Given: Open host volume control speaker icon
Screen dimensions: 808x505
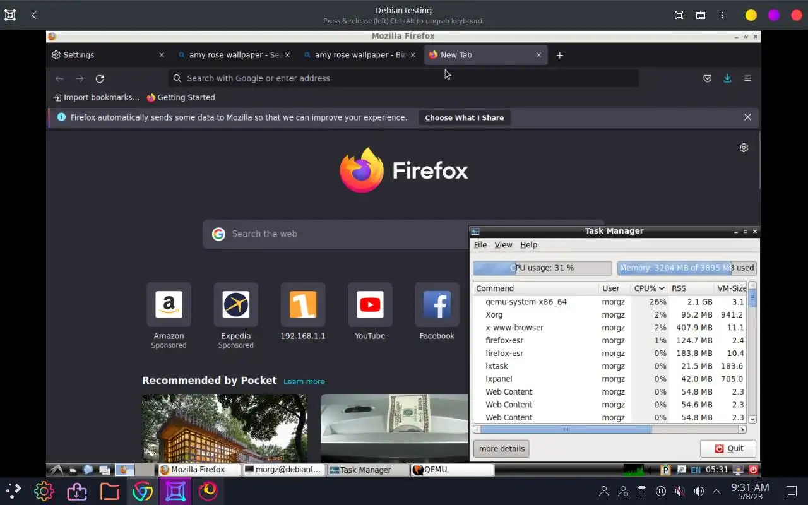Looking at the screenshot, I should [698, 491].
